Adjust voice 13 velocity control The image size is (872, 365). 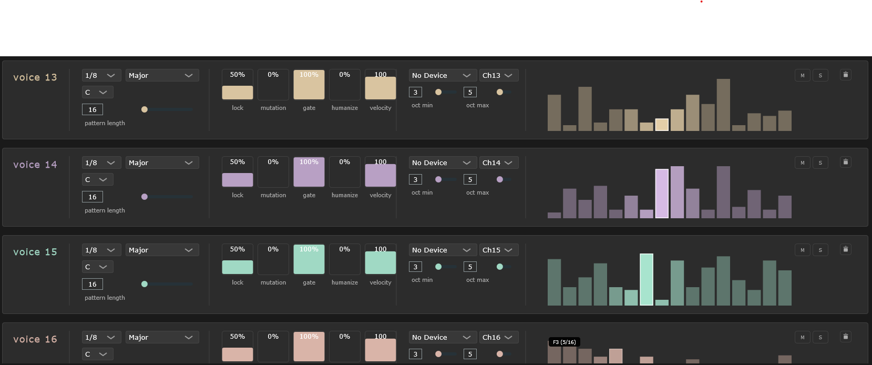381,84
